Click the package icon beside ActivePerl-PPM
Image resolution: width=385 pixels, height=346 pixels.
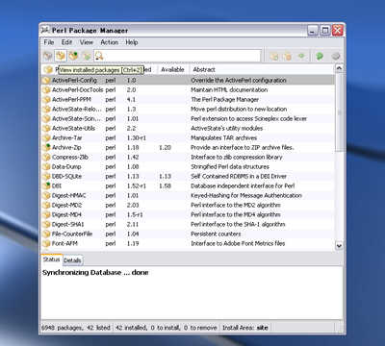tap(46, 99)
